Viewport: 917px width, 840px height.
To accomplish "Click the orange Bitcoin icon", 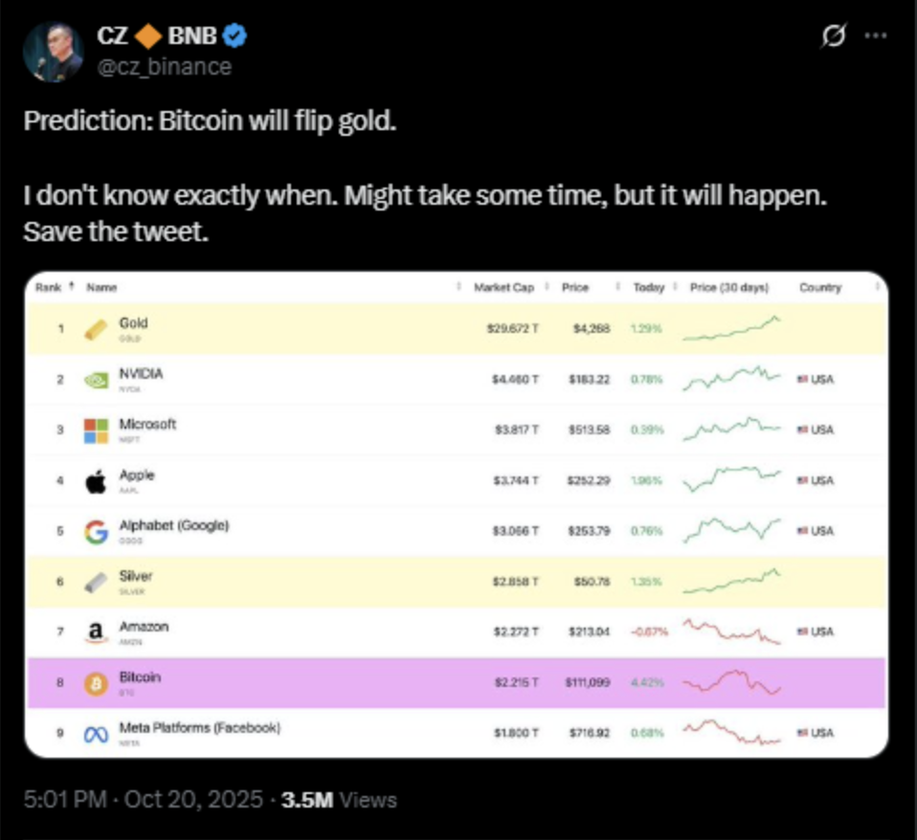I will click(96, 683).
